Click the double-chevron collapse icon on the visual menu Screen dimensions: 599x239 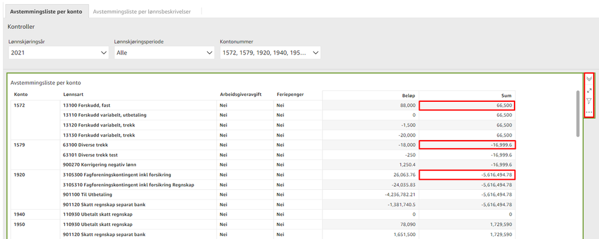589,78
